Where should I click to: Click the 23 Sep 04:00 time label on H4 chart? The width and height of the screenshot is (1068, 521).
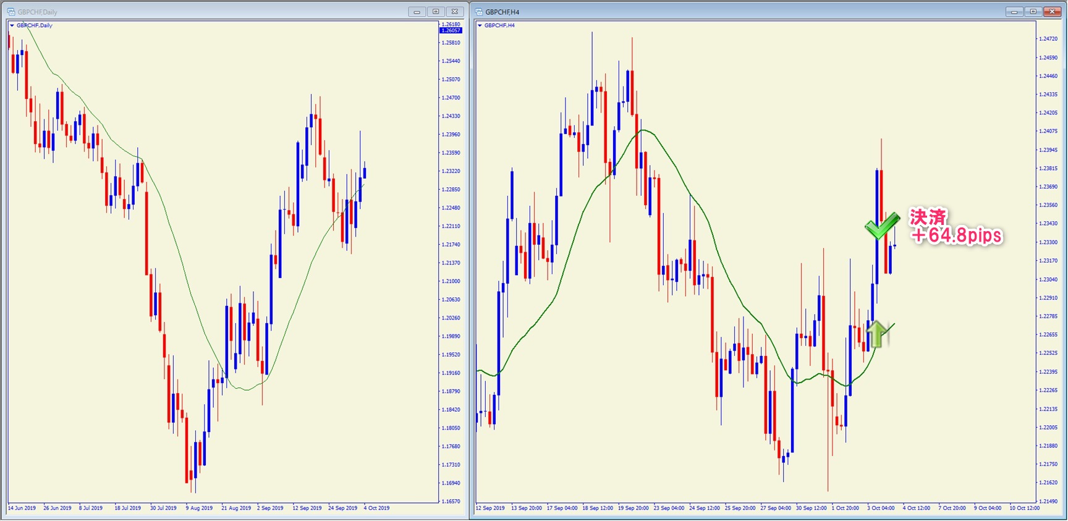pyautogui.click(x=669, y=508)
